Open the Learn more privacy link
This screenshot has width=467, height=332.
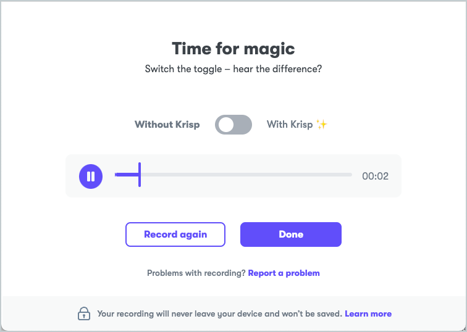(368, 314)
